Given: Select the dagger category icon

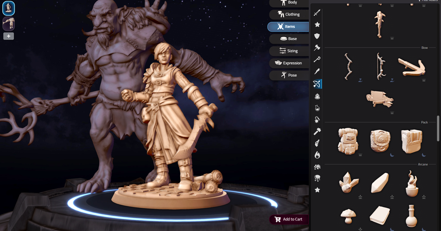Looking at the screenshot, I should click(317, 71).
